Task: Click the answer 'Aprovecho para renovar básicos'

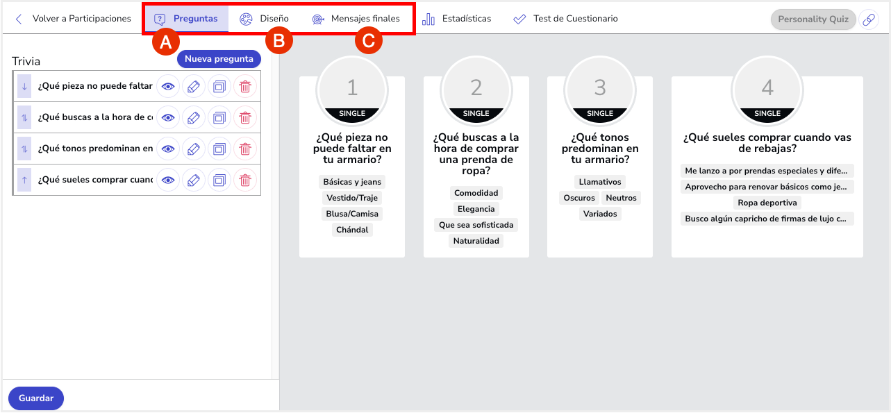Action: (767, 187)
